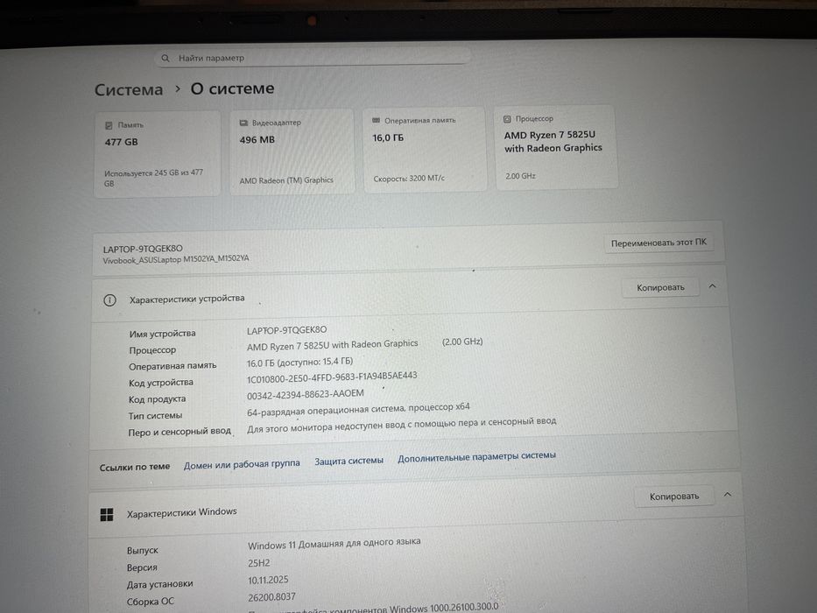Click OS build '26200.8037'
The image size is (817, 613).
click(x=271, y=597)
